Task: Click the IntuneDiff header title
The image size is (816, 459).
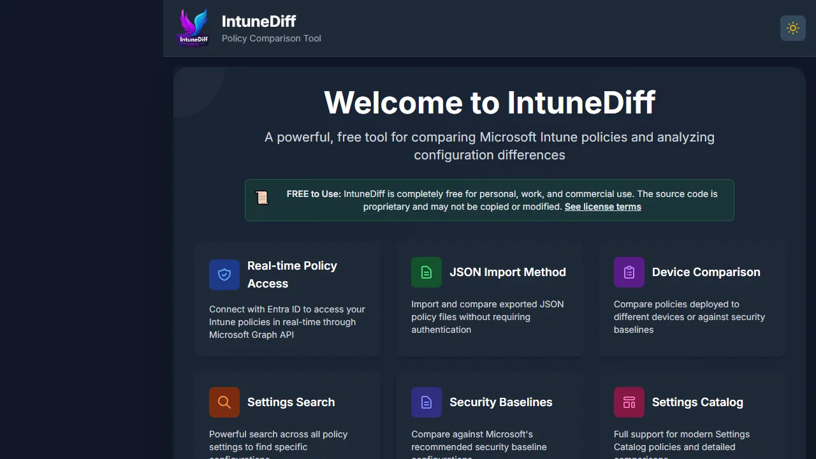Action: (x=259, y=21)
